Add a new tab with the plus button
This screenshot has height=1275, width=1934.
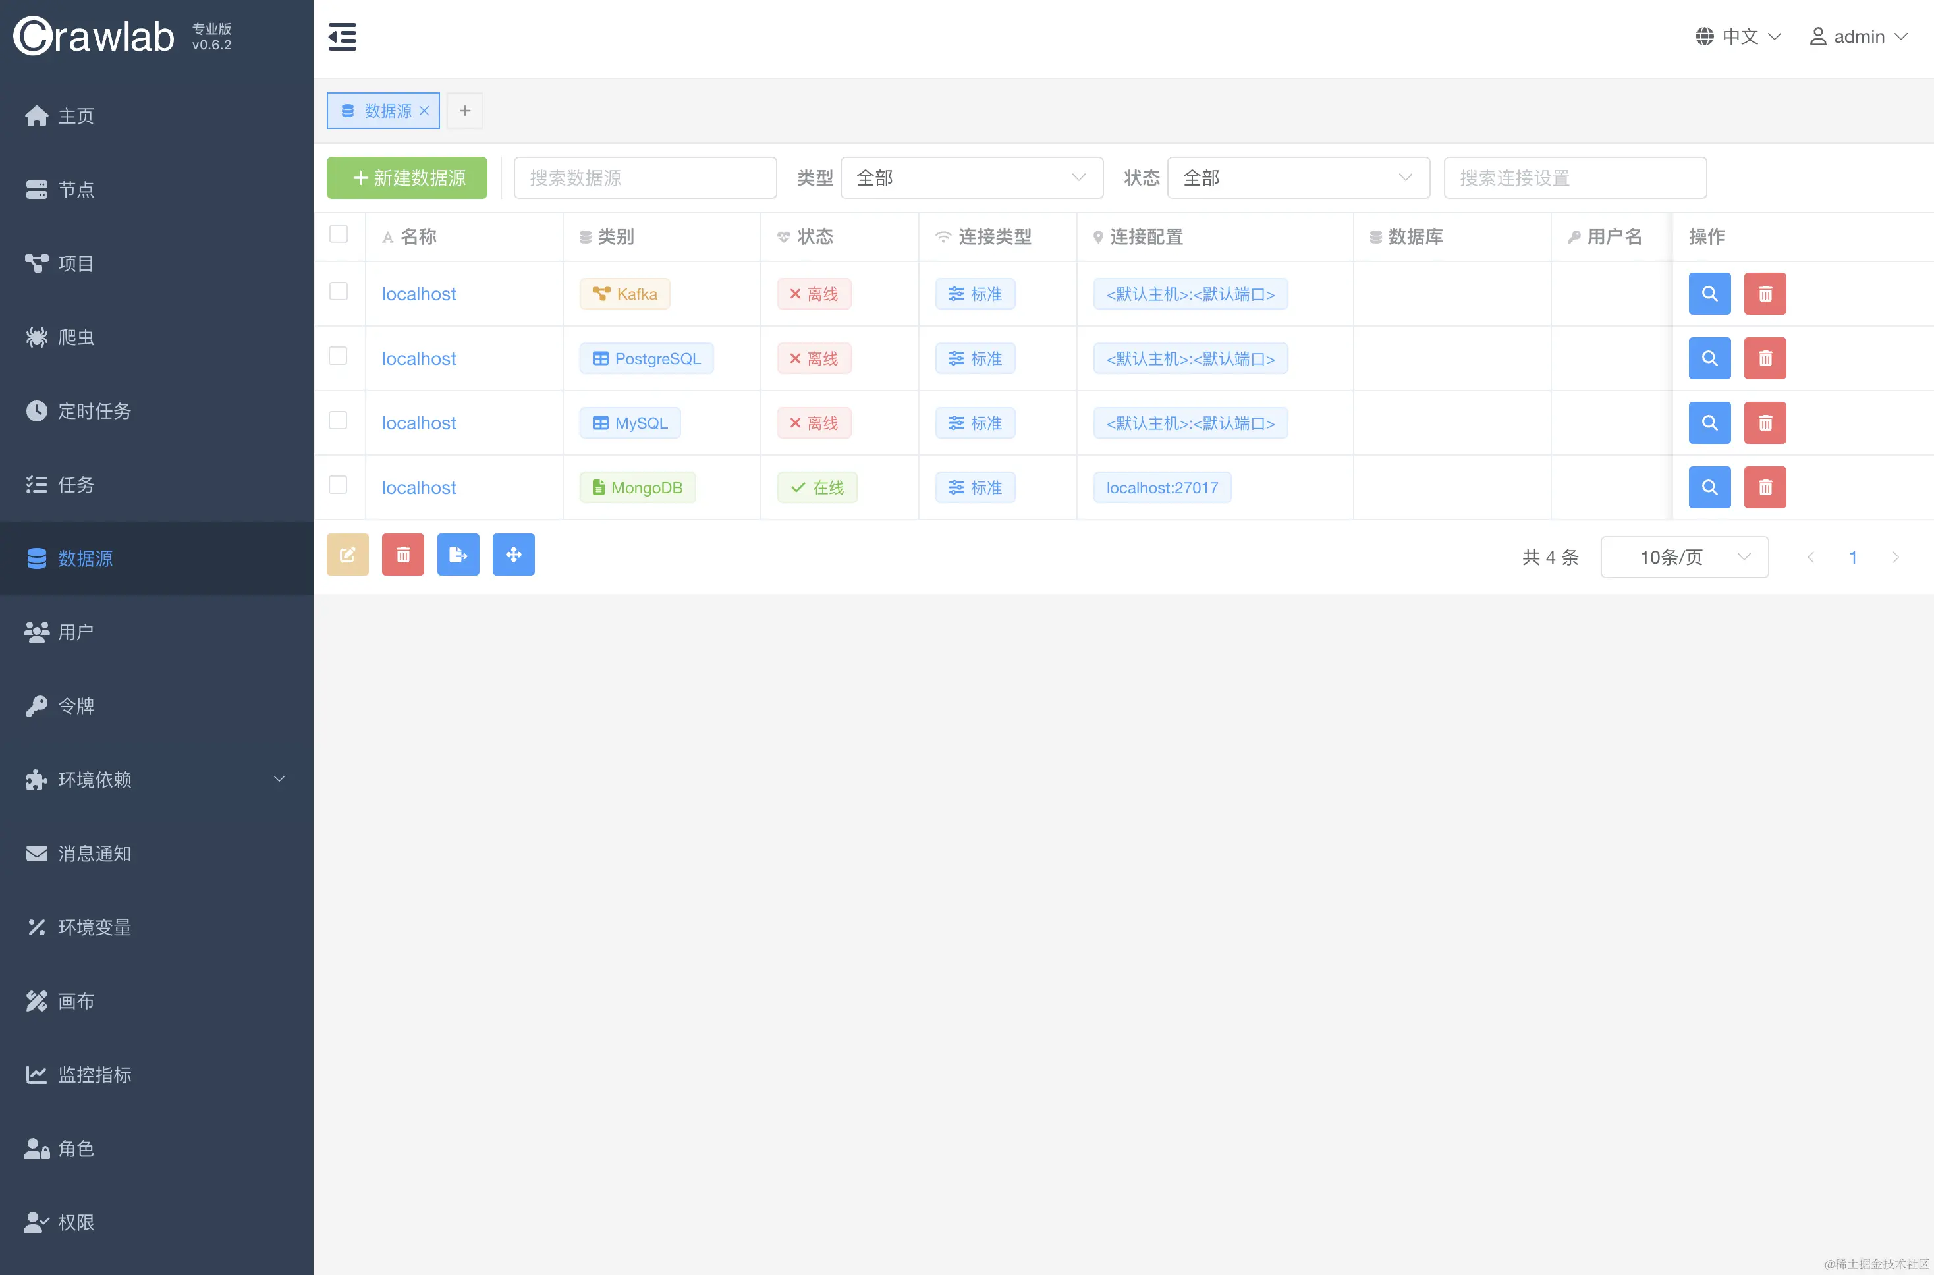[464, 111]
